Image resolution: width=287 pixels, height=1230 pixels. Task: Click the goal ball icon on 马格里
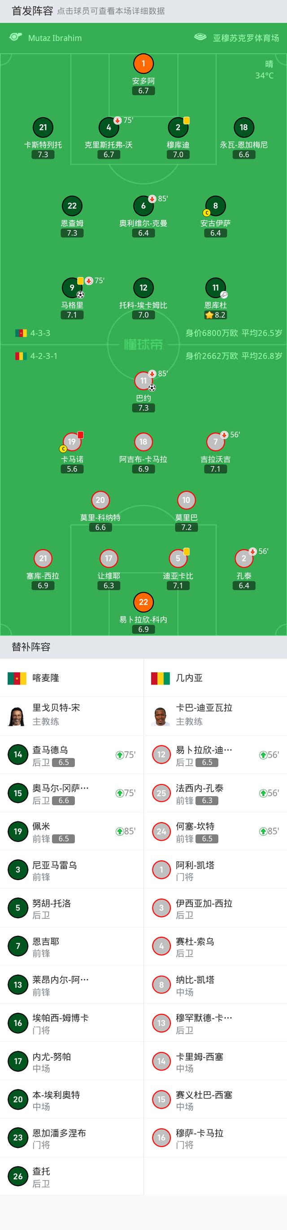[x=80, y=295]
